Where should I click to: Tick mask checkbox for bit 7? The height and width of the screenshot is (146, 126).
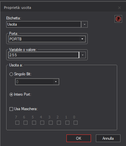pos(17,123)
